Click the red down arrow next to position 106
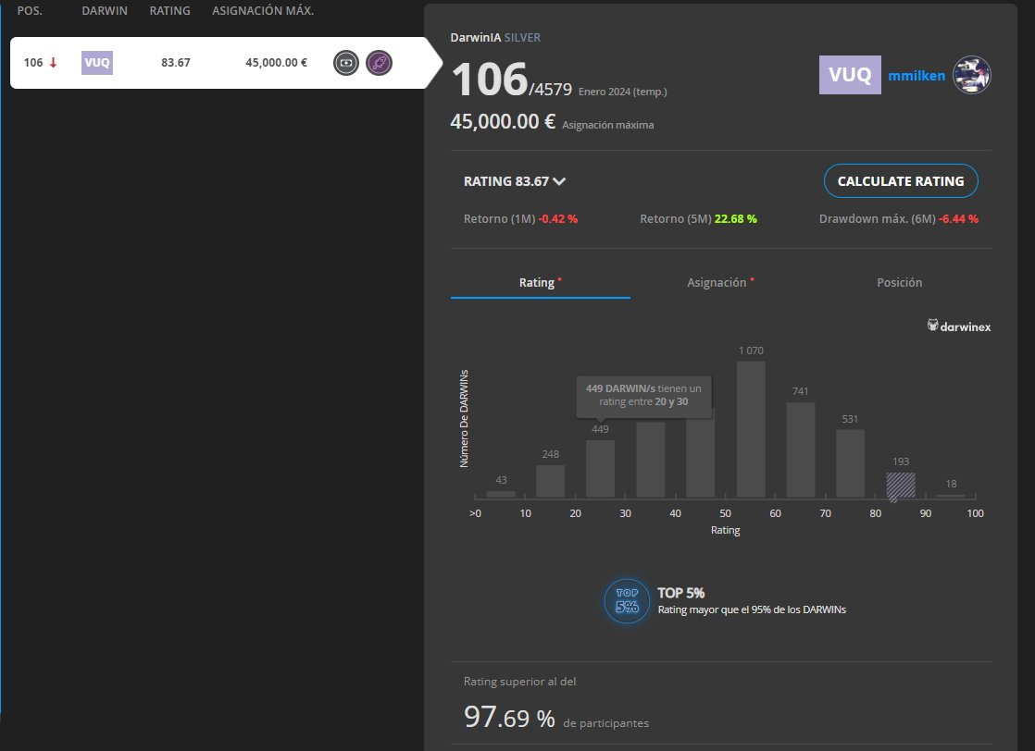The width and height of the screenshot is (1035, 751). [54, 63]
